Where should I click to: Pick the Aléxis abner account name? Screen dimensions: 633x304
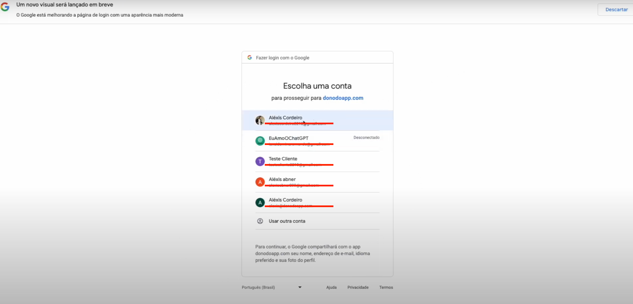[x=282, y=179]
